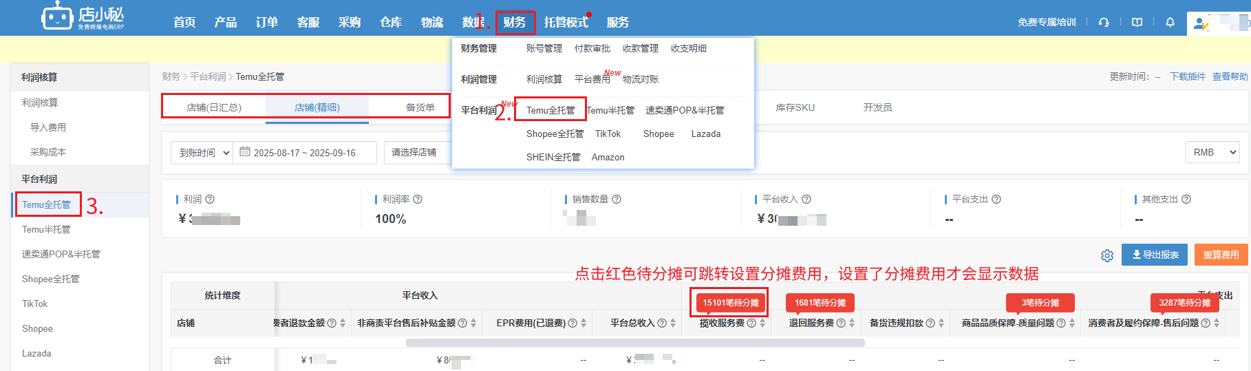Open the notification bell icon
This screenshot has width=1251, height=371.
click(x=1170, y=22)
